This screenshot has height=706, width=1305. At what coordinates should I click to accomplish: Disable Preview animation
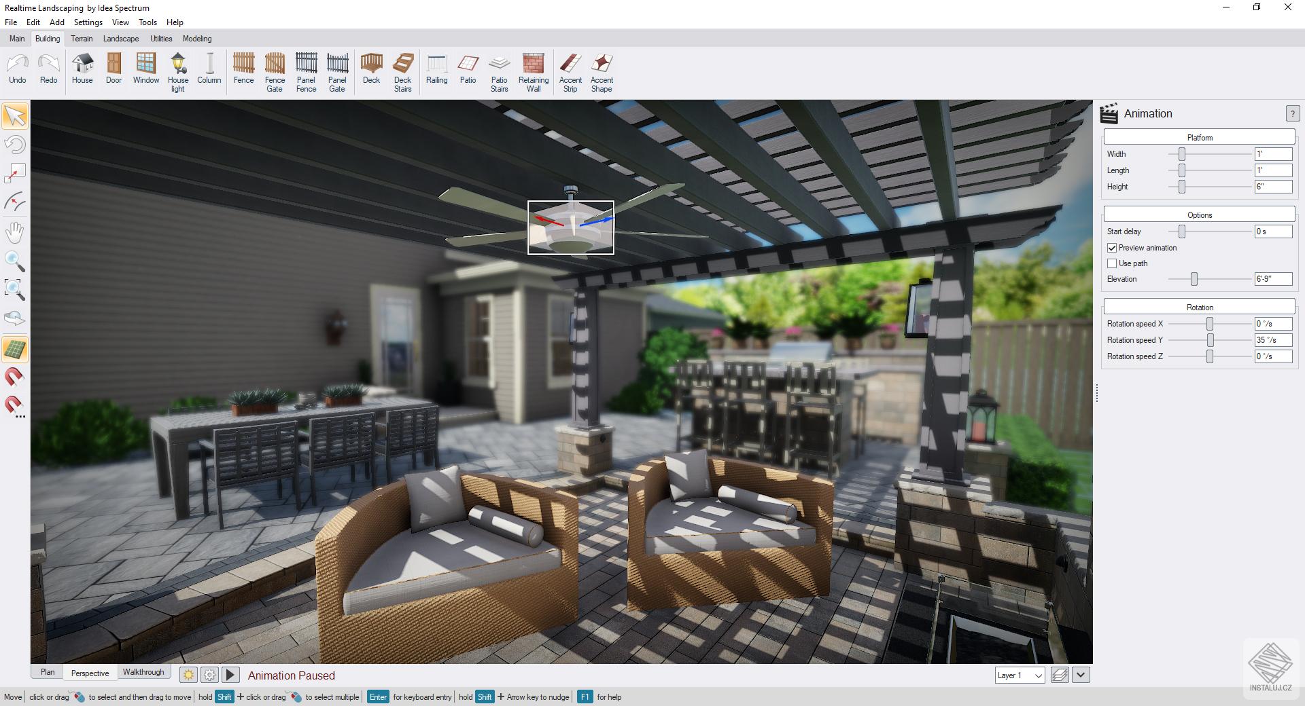[1112, 248]
